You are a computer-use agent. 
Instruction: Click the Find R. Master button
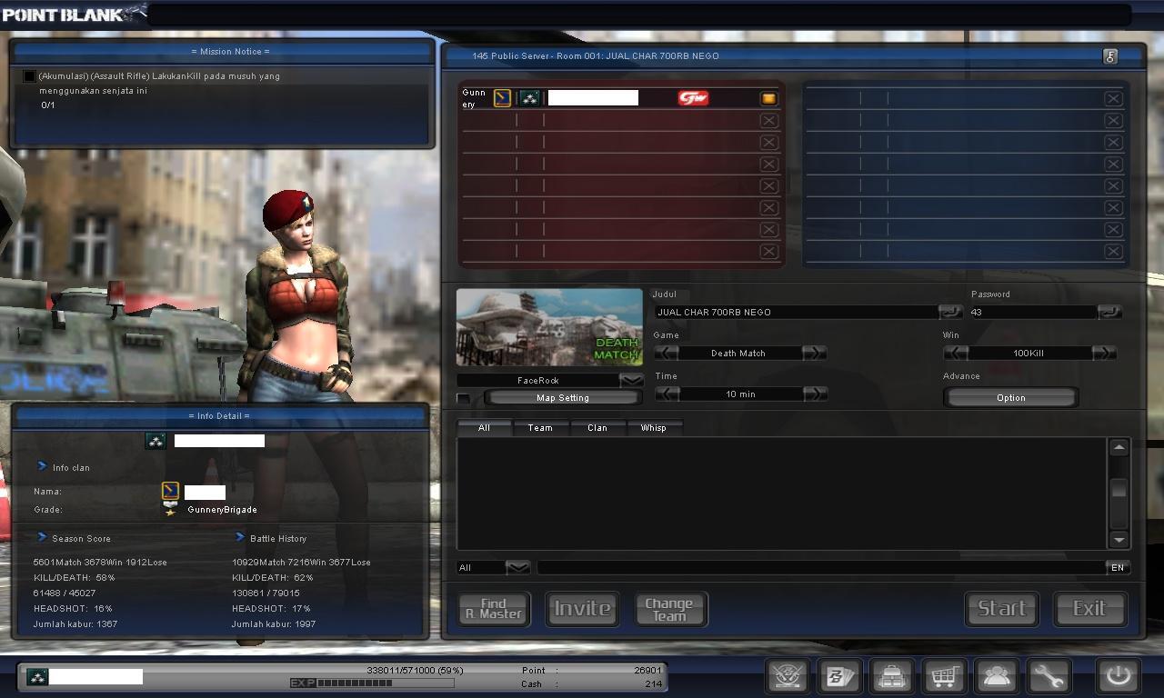coord(494,609)
